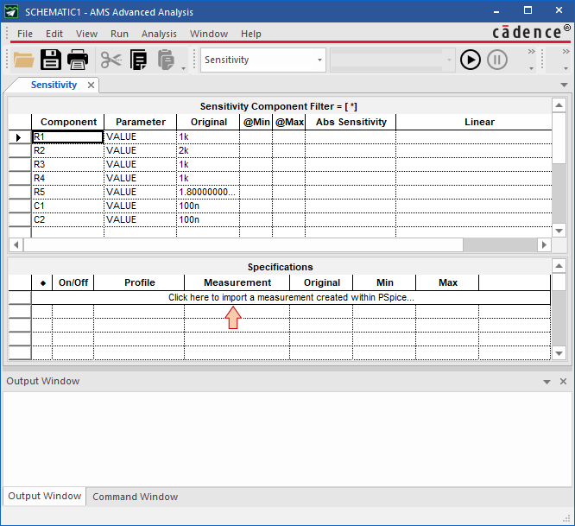Open the Run menu
575x526 pixels.
pos(119,34)
